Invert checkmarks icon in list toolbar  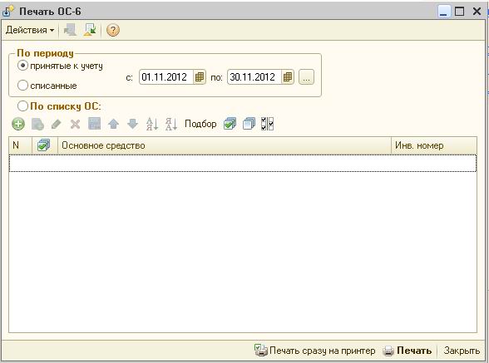tap(267, 124)
